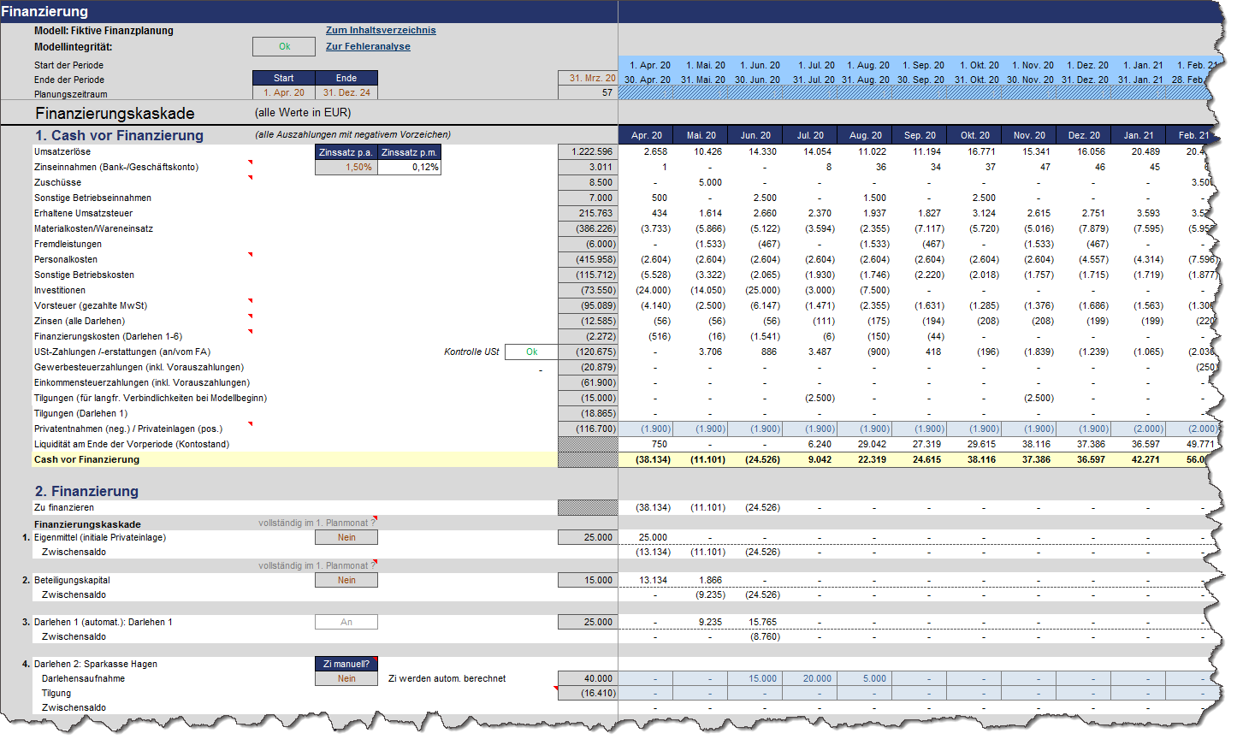Follow the 'Zur Fehleranalyse' link
This screenshot has height=745, width=1237.
pos(368,46)
